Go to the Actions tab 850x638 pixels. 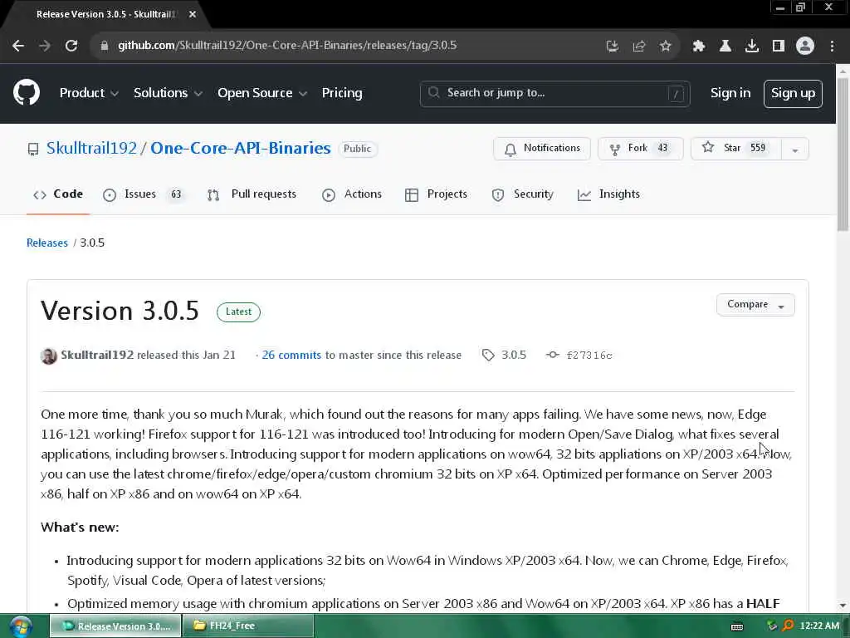352,194
